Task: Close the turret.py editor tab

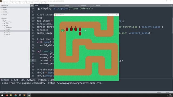Action: pyautogui.click(x=63, y=5)
